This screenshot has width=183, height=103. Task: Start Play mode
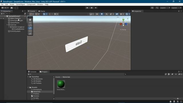[87, 8]
